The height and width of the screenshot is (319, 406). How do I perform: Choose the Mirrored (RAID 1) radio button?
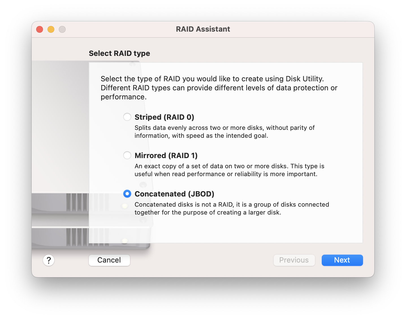[127, 155]
